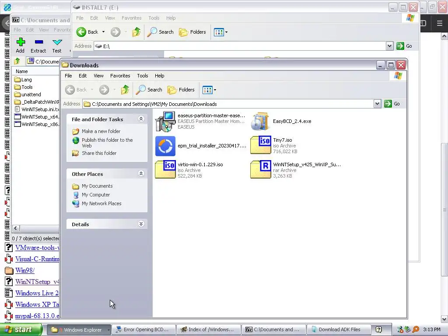Click up-folder icon in 7-Zip window

17,61
